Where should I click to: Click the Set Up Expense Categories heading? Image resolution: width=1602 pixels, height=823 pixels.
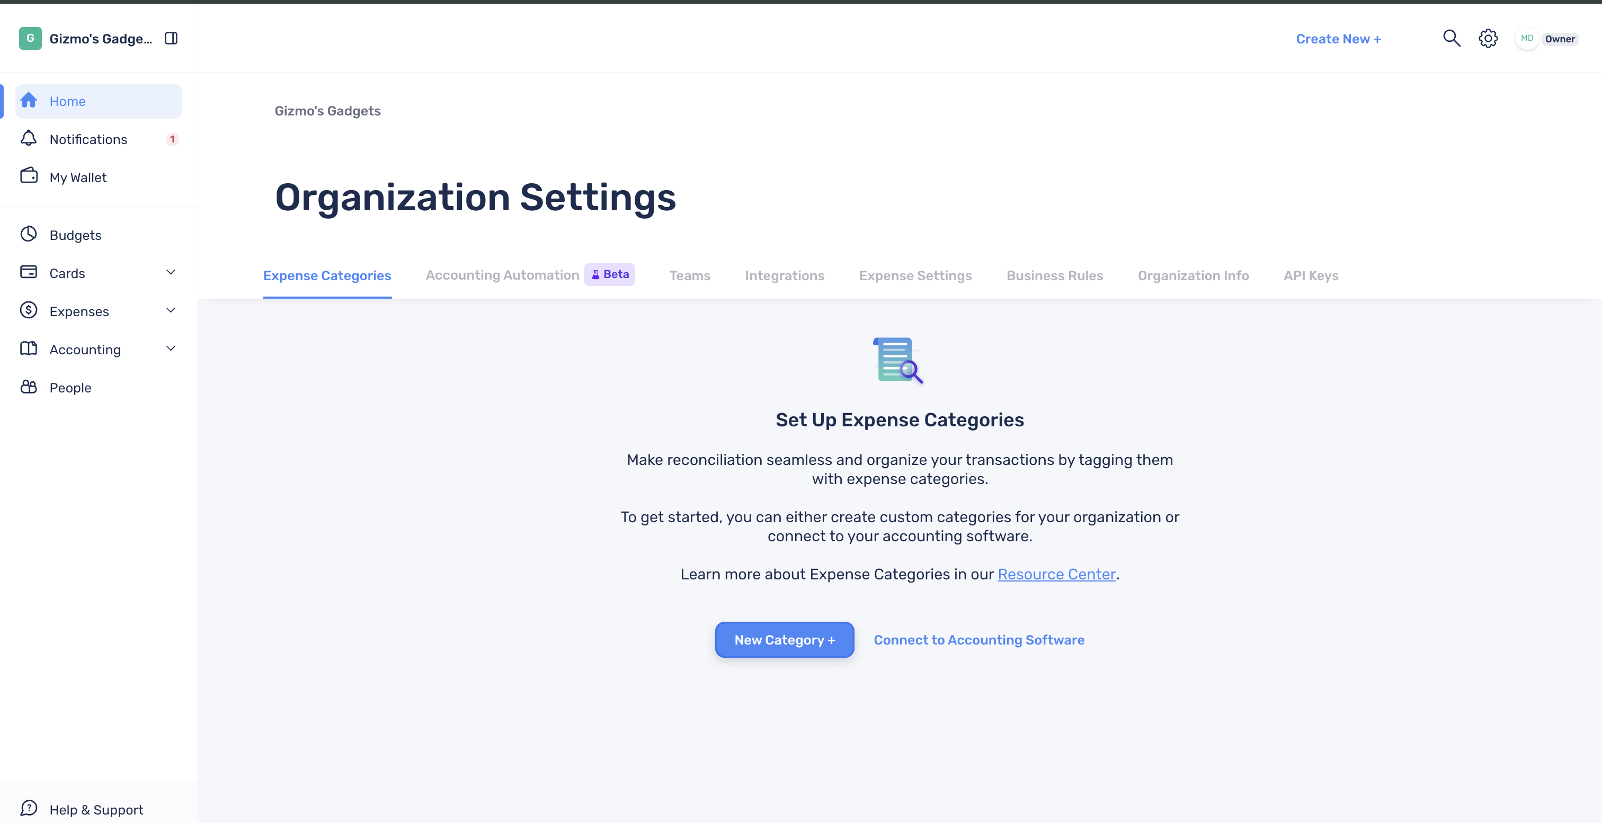click(x=899, y=419)
